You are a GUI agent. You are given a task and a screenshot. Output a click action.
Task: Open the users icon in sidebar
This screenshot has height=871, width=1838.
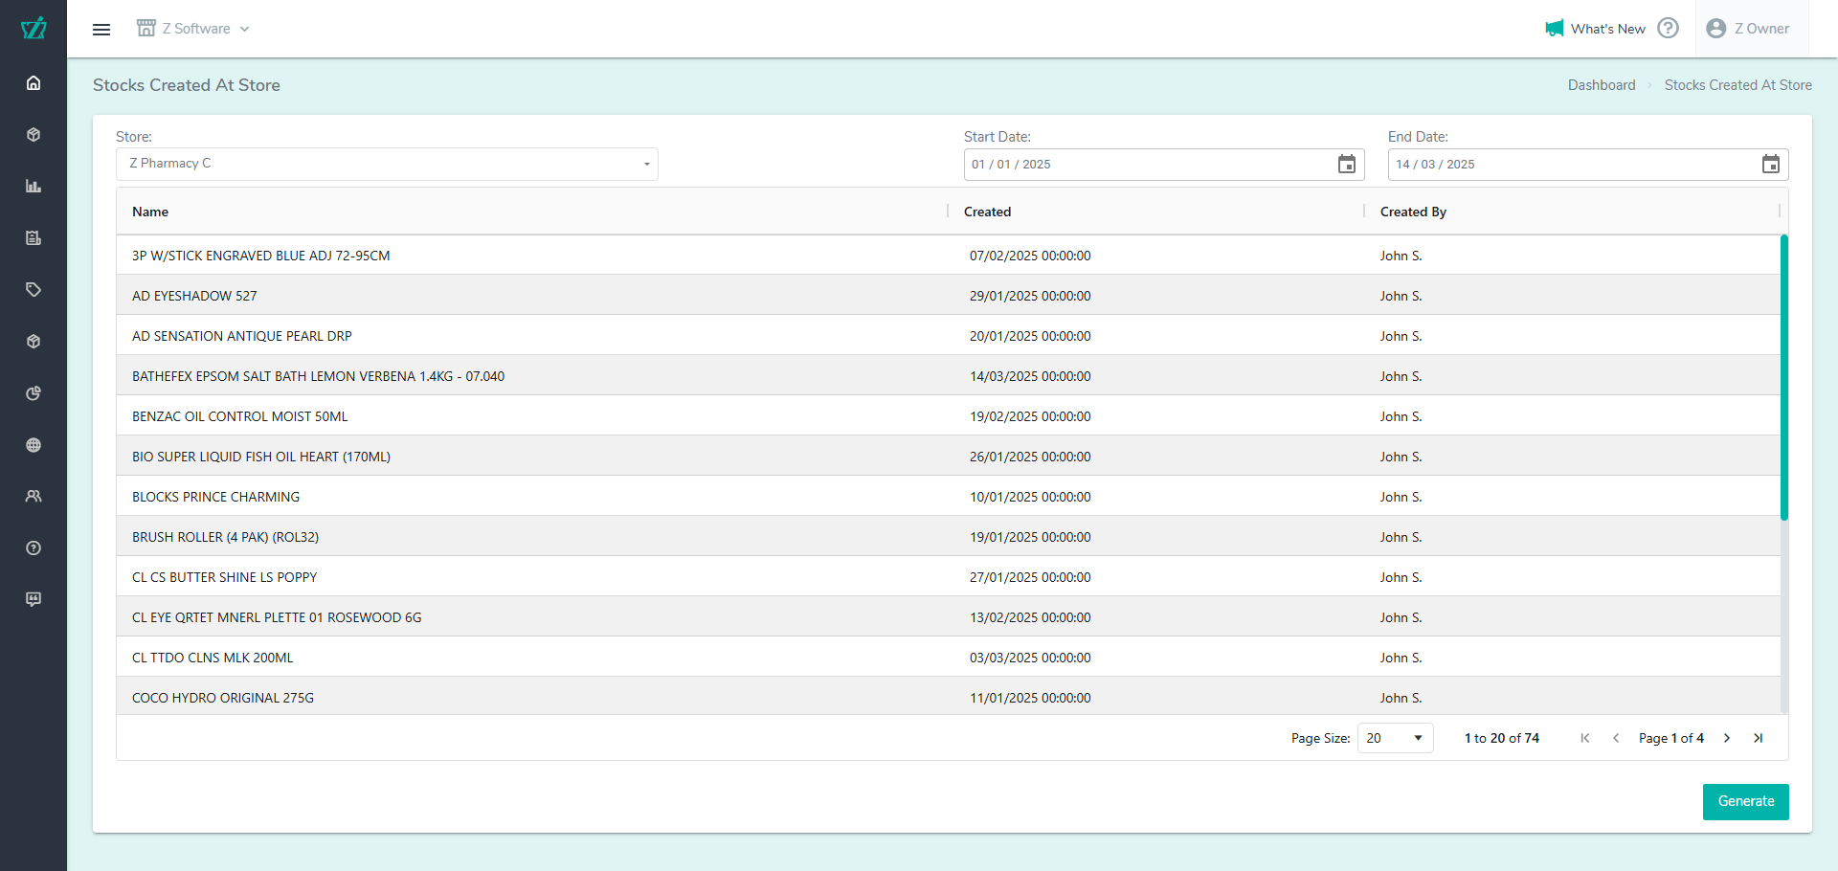34,497
